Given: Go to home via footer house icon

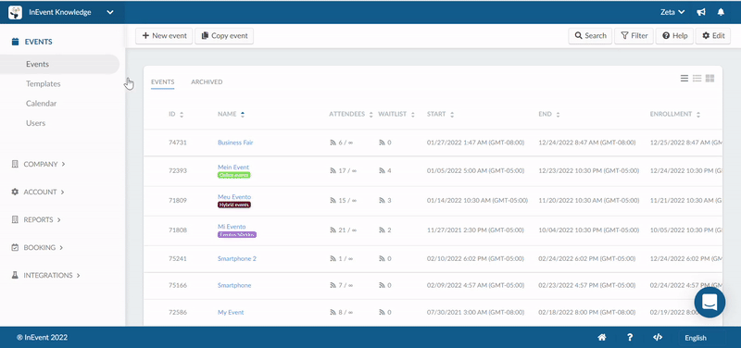Looking at the screenshot, I should [602, 337].
